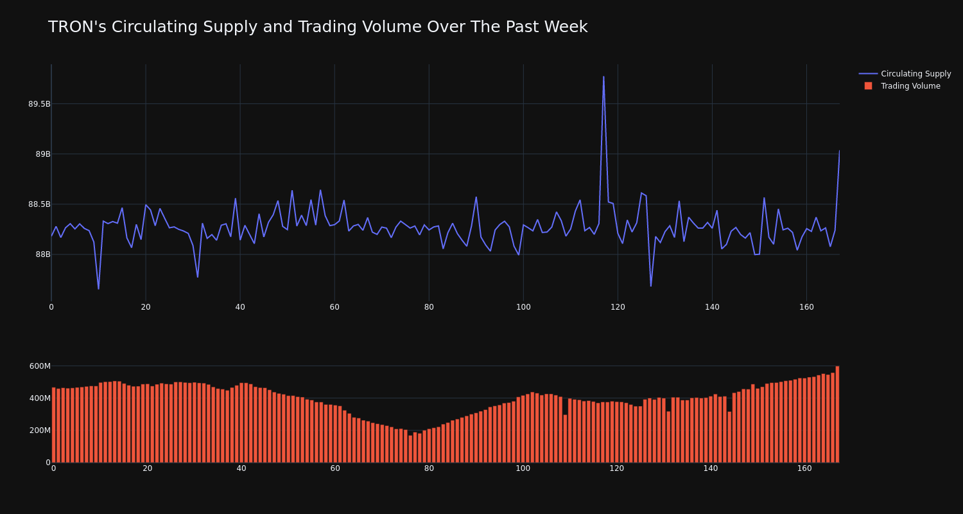Click x-axis label 120 on the volume chart
Image resolution: width=963 pixels, height=514 pixels.
(x=617, y=468)
